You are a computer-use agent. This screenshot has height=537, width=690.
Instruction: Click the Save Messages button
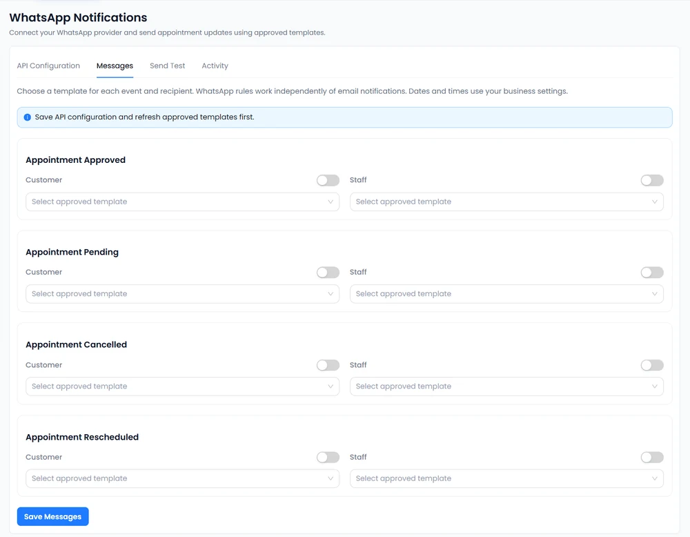[53, 516]
